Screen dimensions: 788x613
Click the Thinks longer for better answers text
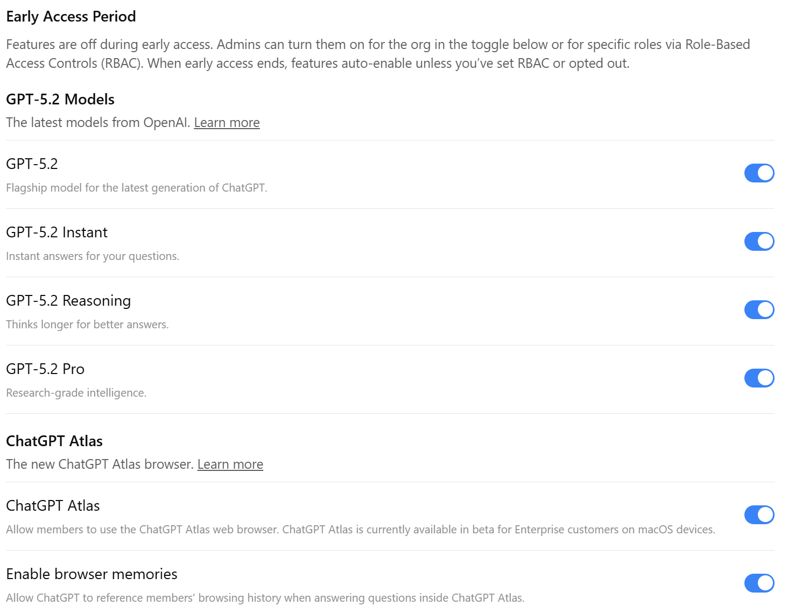coord(87,325)
